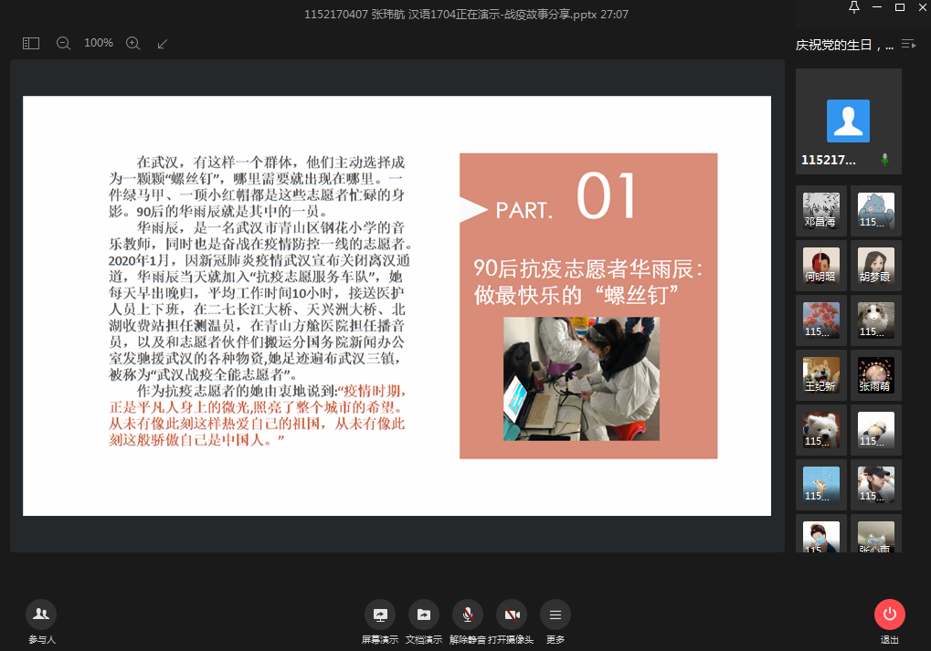The height and width of the screenshot is (651, 931).
Task: Select participant 邓昌海's video tile
Action: 821,211
